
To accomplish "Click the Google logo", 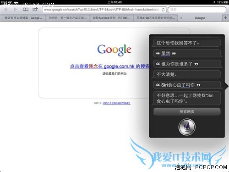I will coord(114,50).
